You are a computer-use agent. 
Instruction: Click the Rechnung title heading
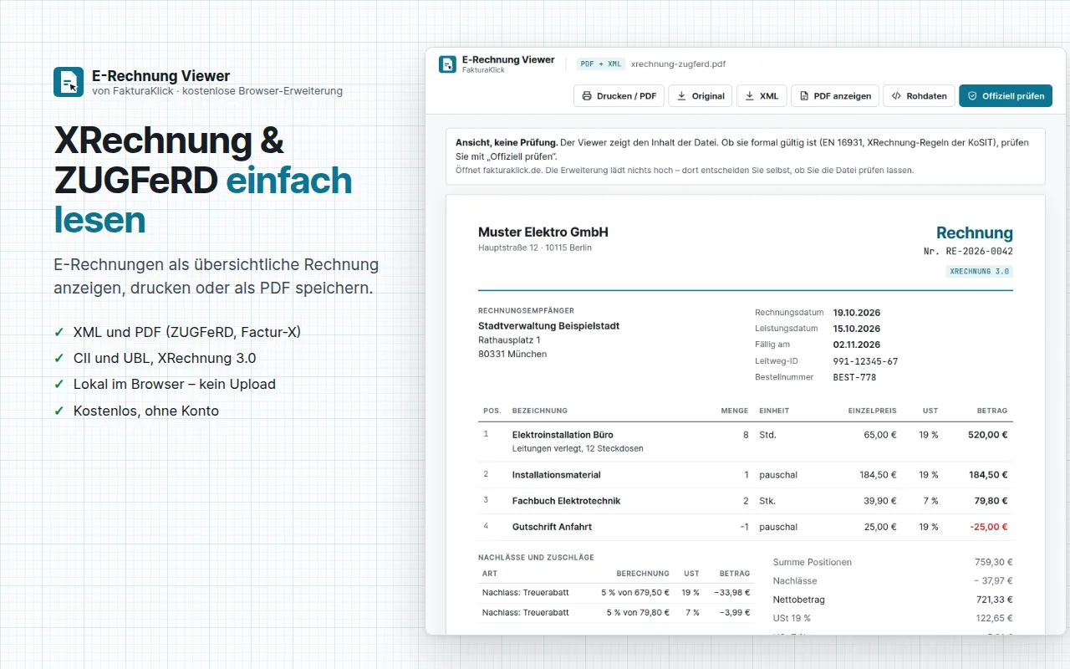[x=975, y=232]
